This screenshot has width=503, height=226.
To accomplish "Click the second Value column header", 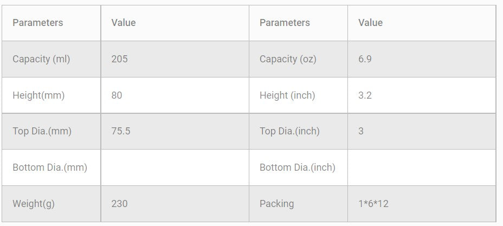I will pyautogui.click(x=370, y=23).
